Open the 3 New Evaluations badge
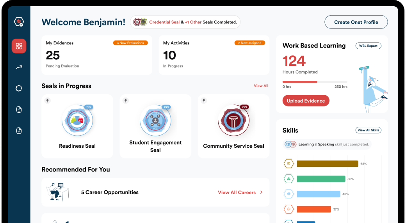This screenshot has height=223, width=406. click(130, 43)
